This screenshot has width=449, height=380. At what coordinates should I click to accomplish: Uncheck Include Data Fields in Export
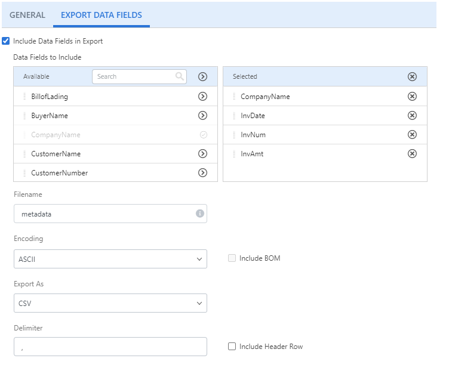(x=6, y=41)
